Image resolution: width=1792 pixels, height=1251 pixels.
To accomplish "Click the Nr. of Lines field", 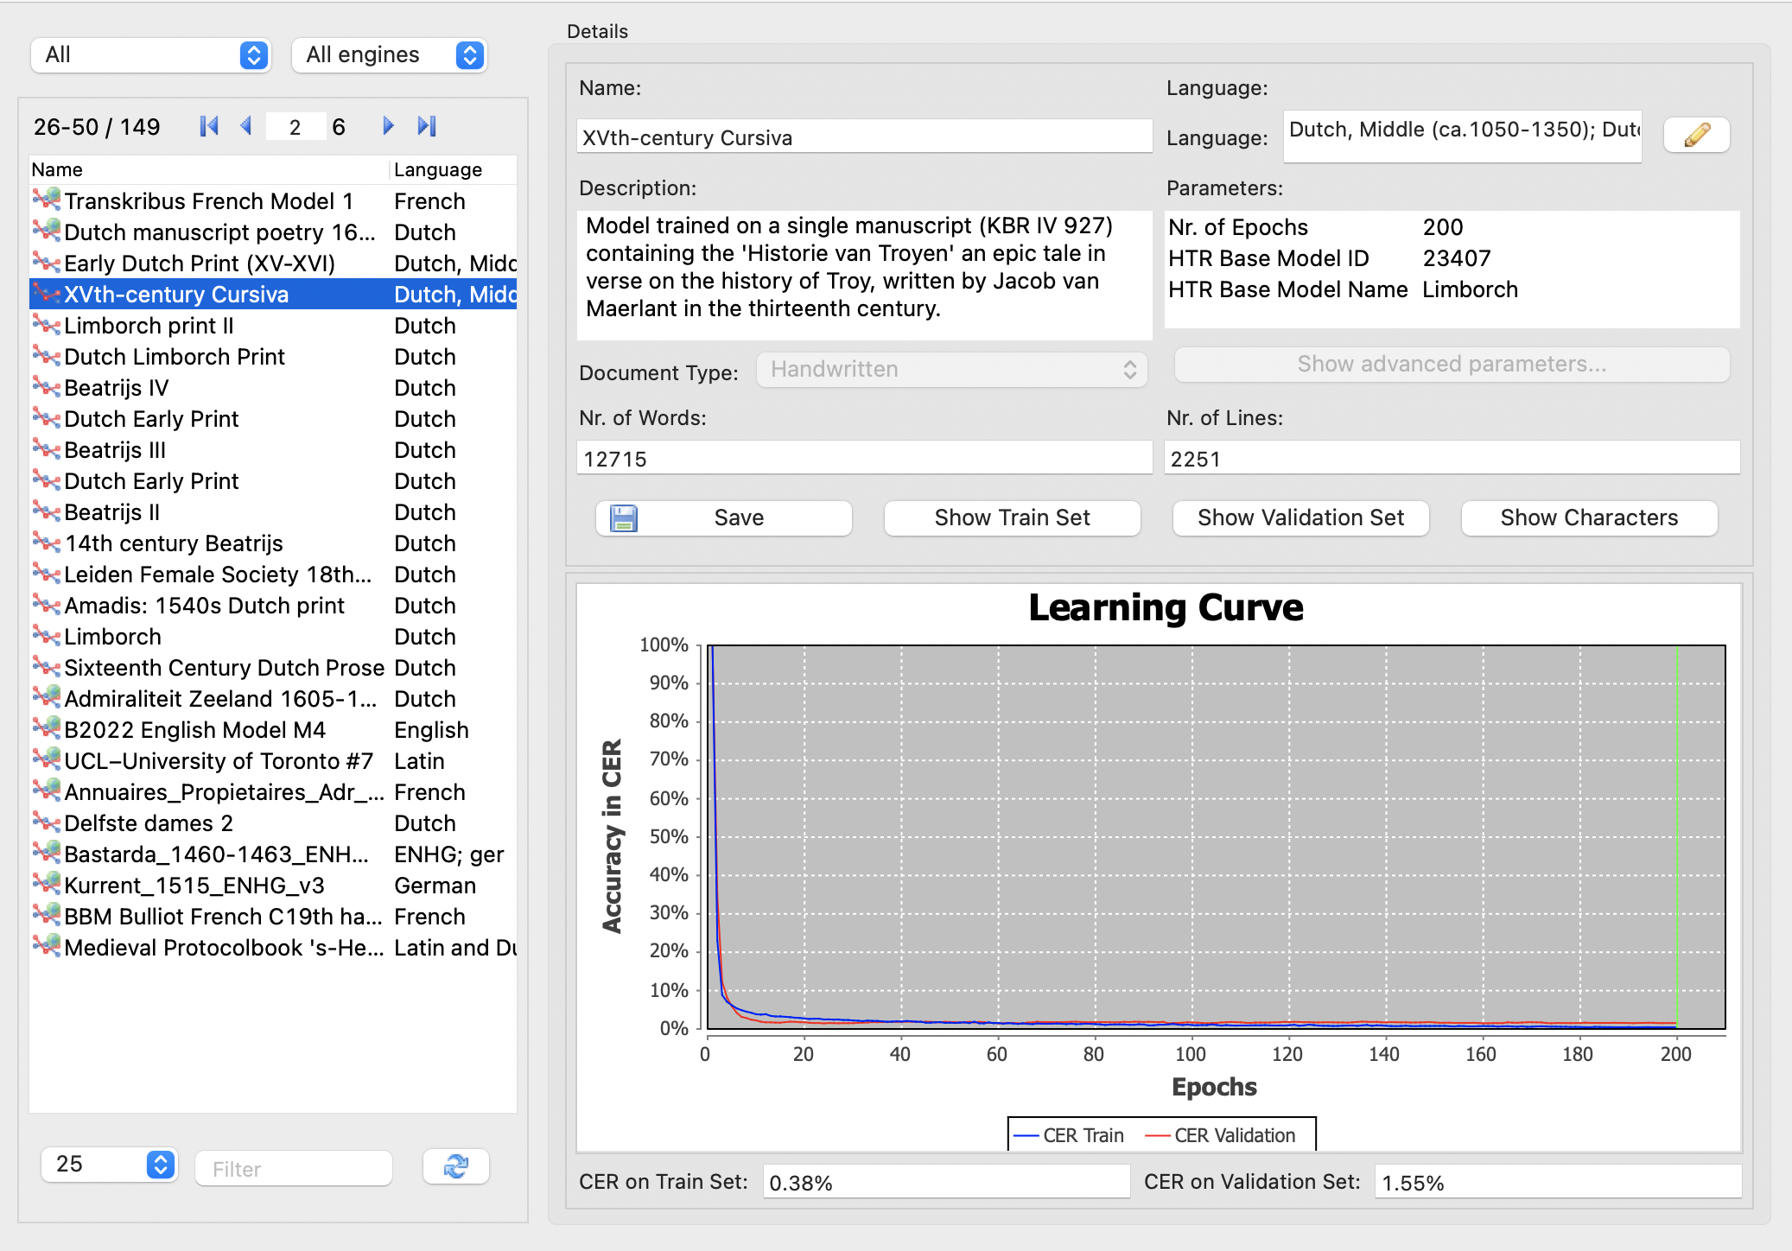I will click(x=1452, y=458).
